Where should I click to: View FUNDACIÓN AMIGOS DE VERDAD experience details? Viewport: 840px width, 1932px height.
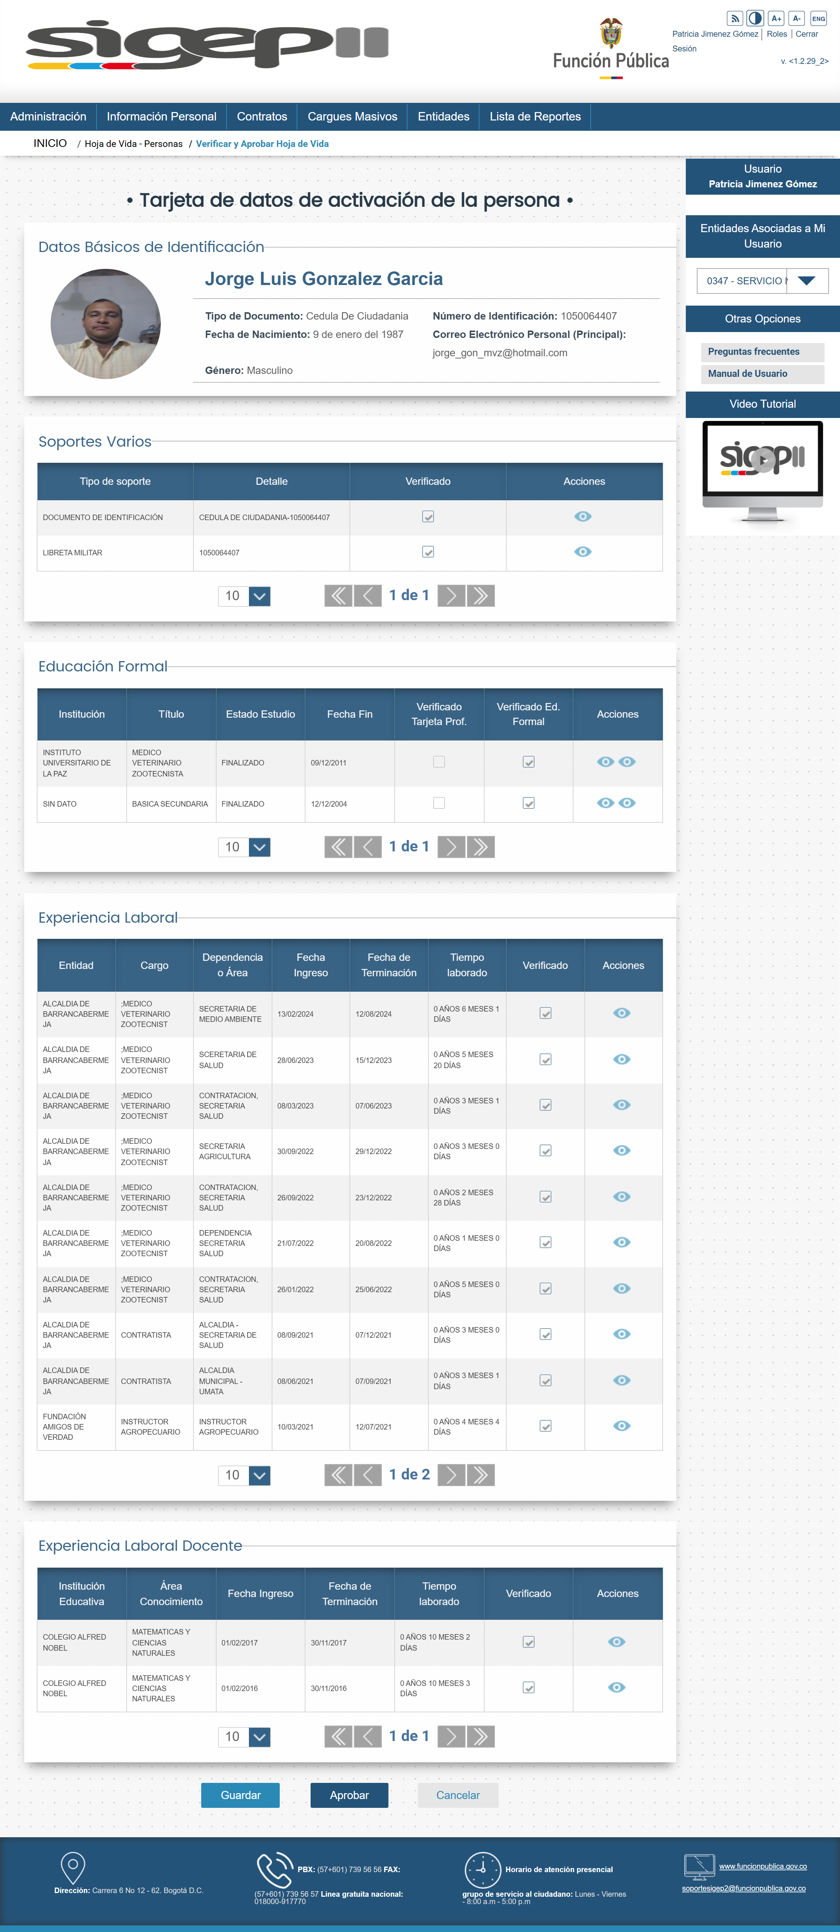pos(622,1426)
